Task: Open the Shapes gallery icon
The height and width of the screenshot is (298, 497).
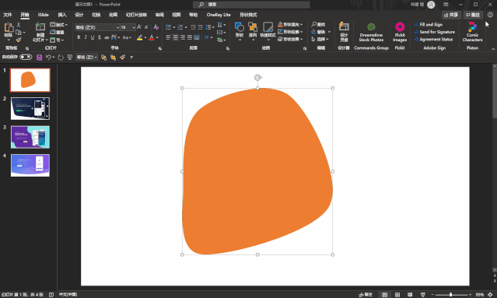Action: tap(240, 31)
